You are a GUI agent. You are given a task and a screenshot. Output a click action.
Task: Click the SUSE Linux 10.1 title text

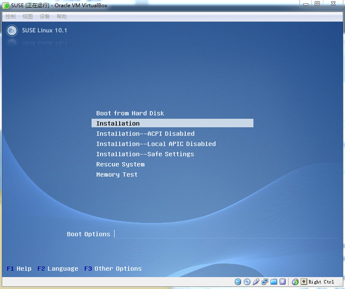pos(44,31)
